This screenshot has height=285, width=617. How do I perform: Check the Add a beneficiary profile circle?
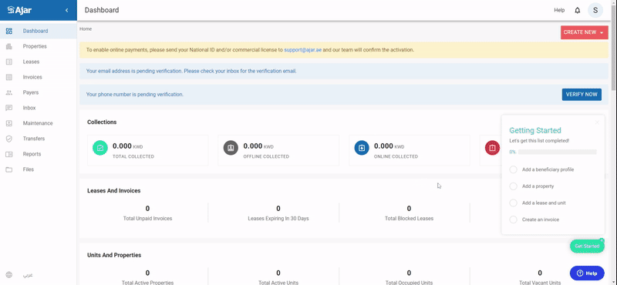click(513, 169)
